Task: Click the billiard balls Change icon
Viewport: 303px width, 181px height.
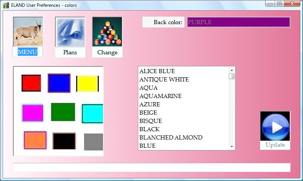Action: tap(107, 32)
